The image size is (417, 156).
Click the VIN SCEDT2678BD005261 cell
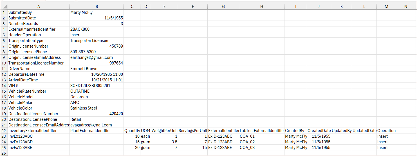point(97,86)
